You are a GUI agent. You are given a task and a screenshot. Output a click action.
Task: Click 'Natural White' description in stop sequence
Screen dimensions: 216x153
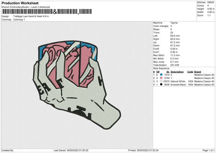coord(178,81)
